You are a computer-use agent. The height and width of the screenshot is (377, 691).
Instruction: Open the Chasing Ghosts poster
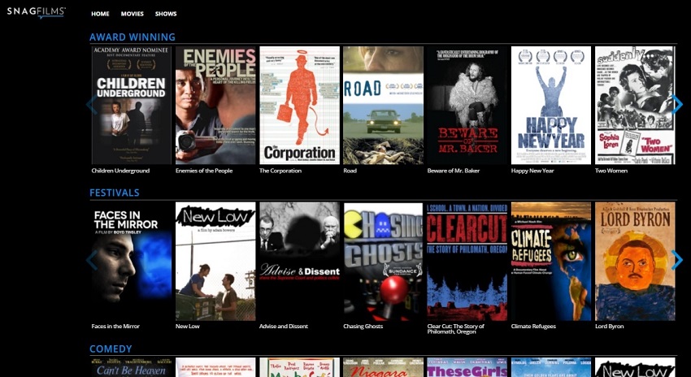coord(383,261)
